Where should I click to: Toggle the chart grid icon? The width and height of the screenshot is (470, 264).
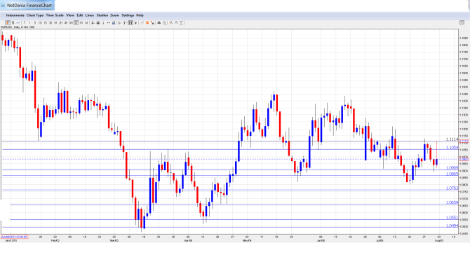pos(98,22)
